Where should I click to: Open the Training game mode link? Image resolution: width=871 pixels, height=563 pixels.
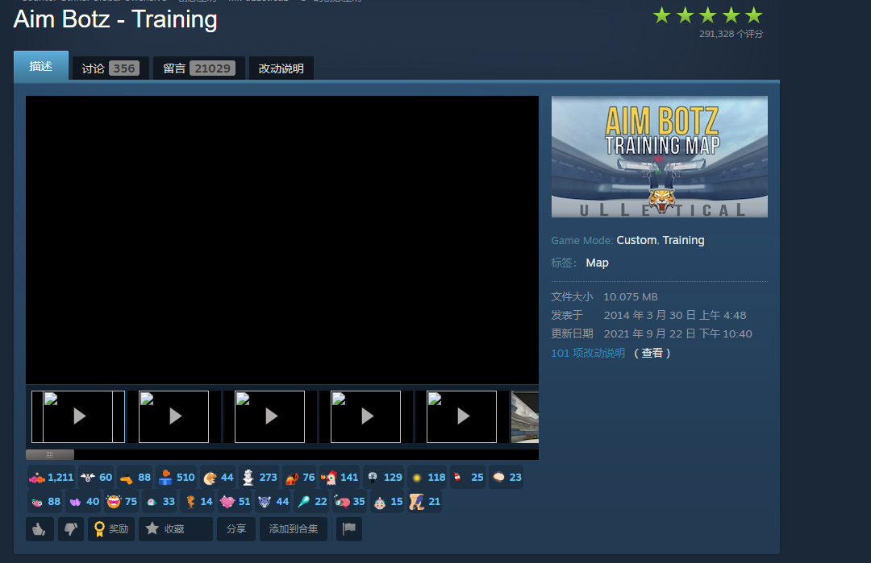pyautogui.click(x=683, y=240)
